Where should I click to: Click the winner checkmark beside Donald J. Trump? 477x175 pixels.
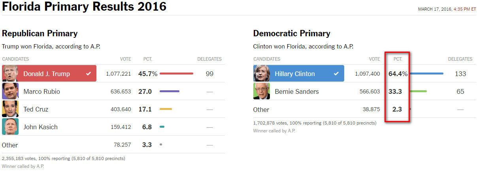[89, 74]
